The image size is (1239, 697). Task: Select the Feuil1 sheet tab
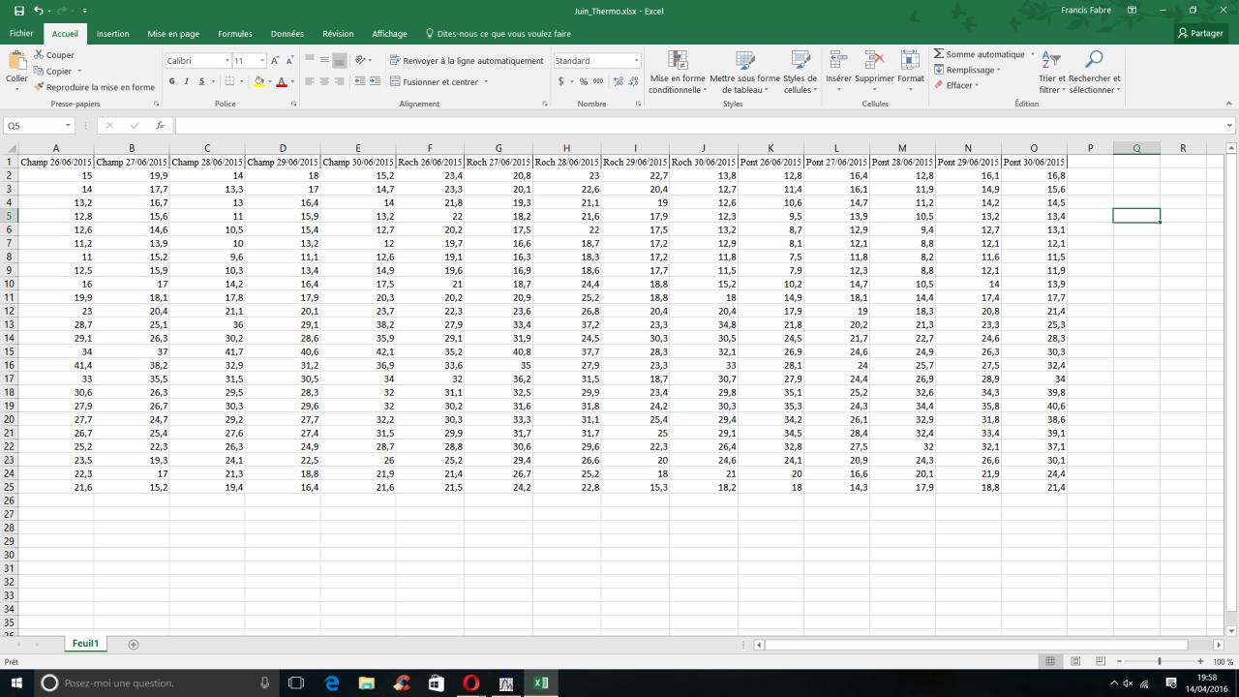point(85,644)
